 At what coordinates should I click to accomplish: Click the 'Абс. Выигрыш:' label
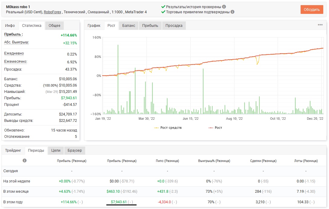click(x=17, y=42)
